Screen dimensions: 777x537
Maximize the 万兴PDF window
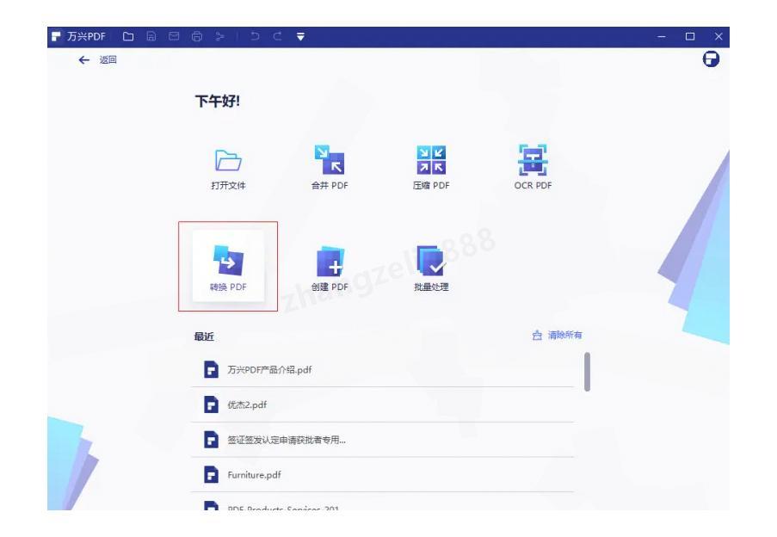click(690, 36)
